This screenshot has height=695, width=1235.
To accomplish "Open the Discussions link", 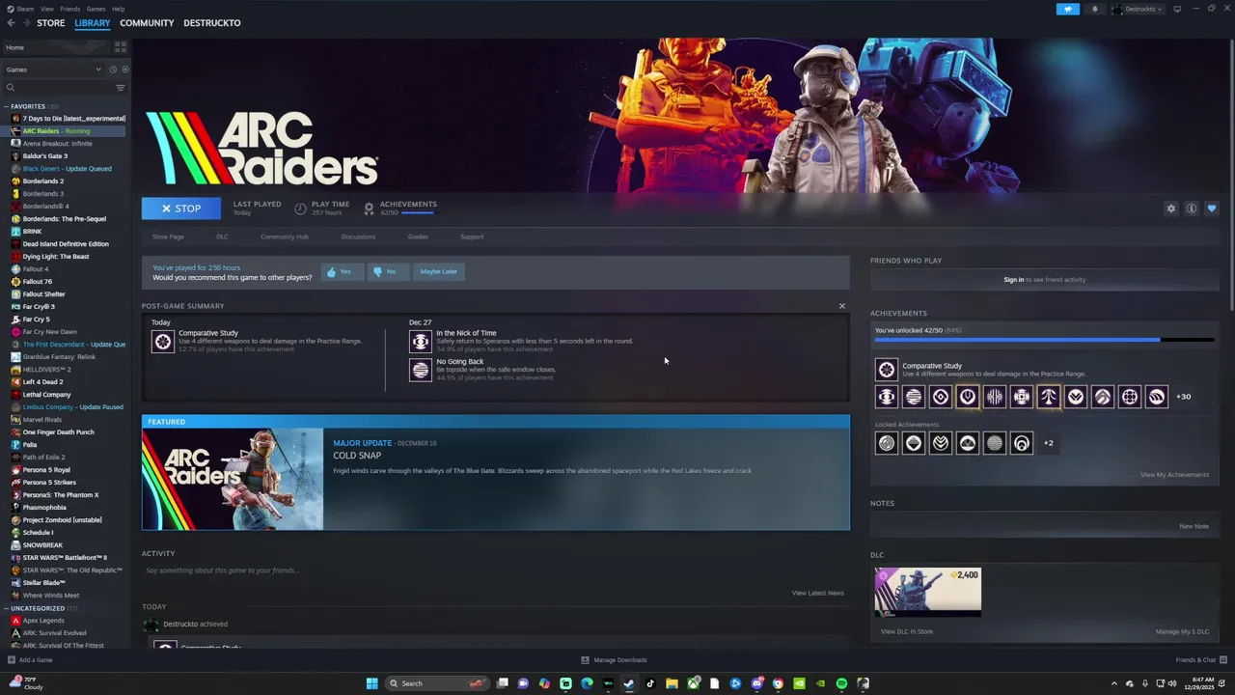I will pos(358,236).
